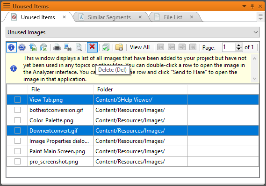Click the Page number input field
The width and height of the screenshot is (266, 186).
[x=229, y=47]
